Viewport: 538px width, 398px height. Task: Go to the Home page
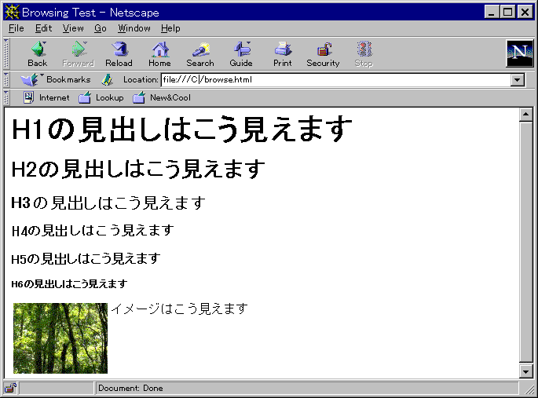point(160,54)
